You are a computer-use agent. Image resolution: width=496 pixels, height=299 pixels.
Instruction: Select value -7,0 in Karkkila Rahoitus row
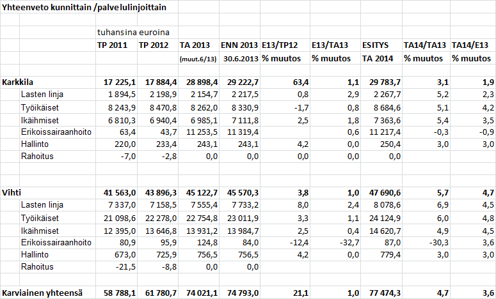128,157
